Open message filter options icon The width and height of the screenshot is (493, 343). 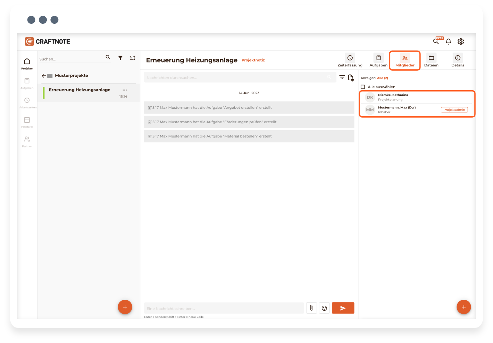342,77
